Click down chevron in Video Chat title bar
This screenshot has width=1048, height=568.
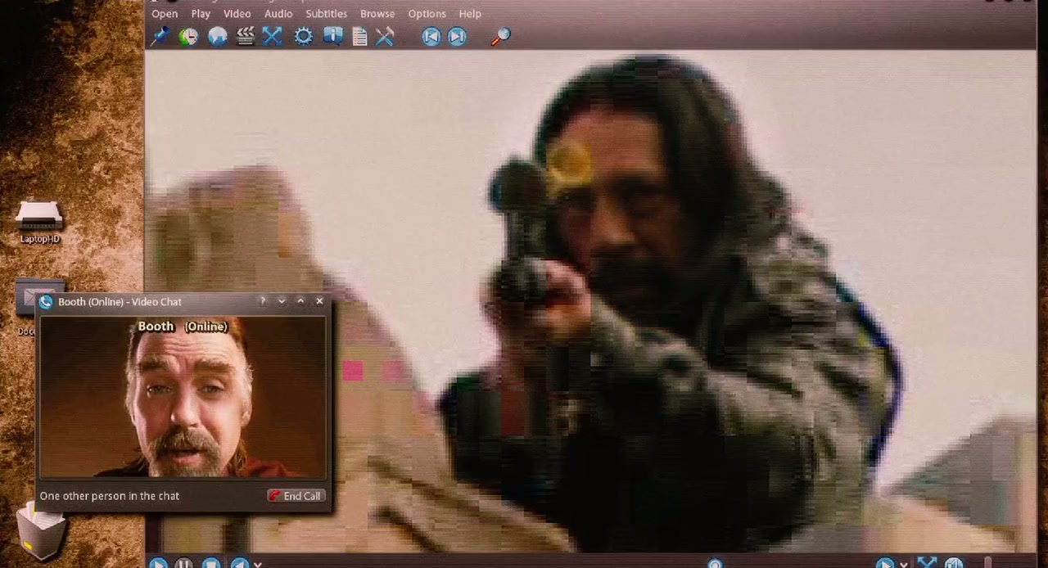(282, 301)
